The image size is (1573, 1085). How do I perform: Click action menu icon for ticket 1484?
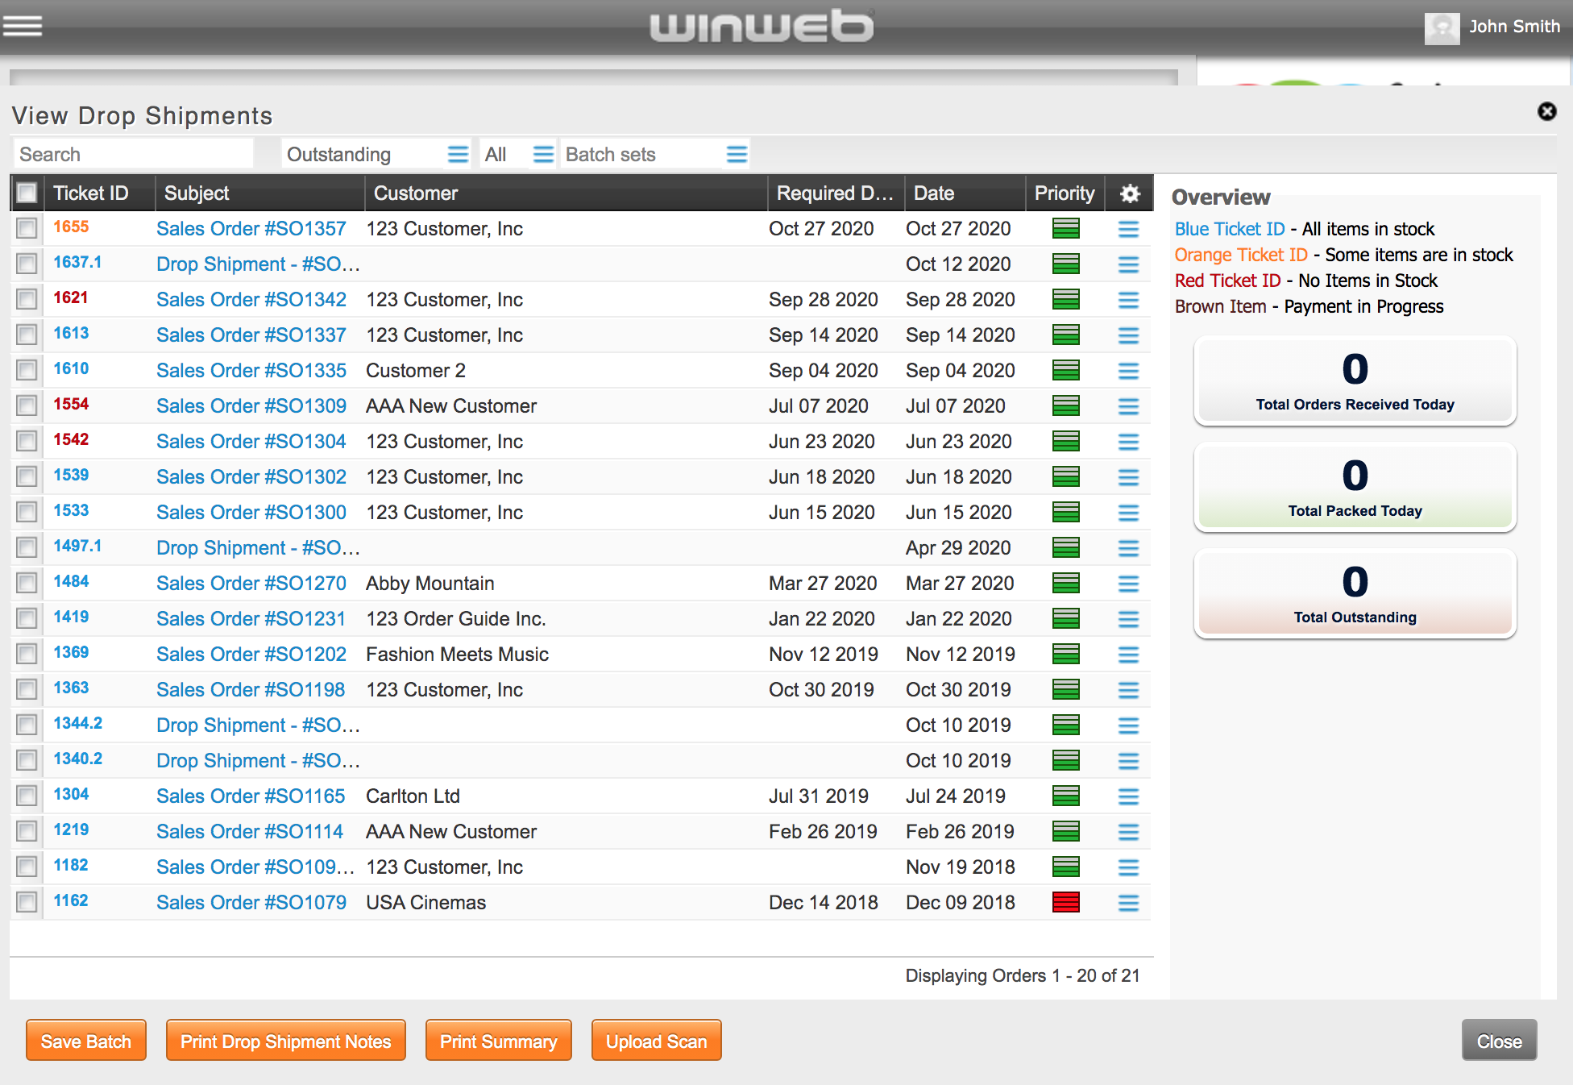click(x=1128, y=584)
